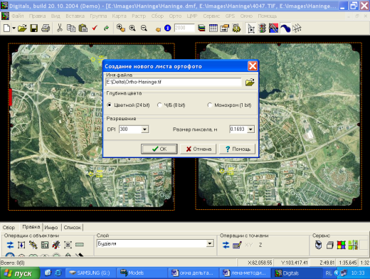Expand the DPI dropdown list

pyautogui.click(x=144, y=130)
